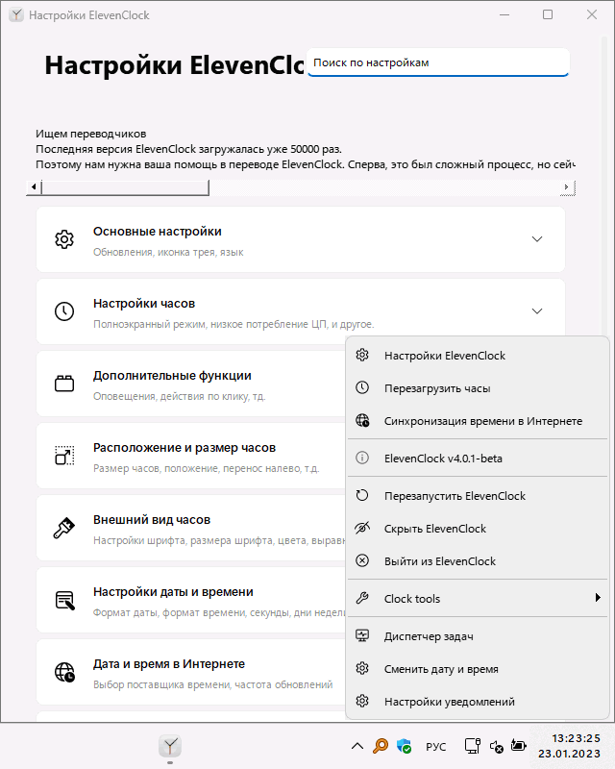
Task: Select Скрыть ElevenClock in the menu
Action: pyautogui.click(x=478, y=529)
